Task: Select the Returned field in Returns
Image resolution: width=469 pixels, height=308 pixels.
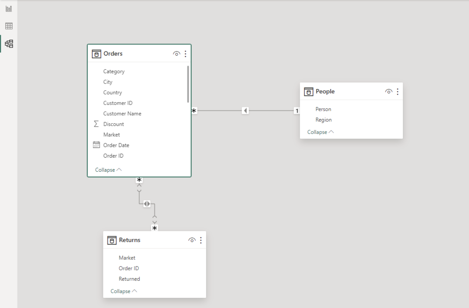Action: click(x=129, y=279)
